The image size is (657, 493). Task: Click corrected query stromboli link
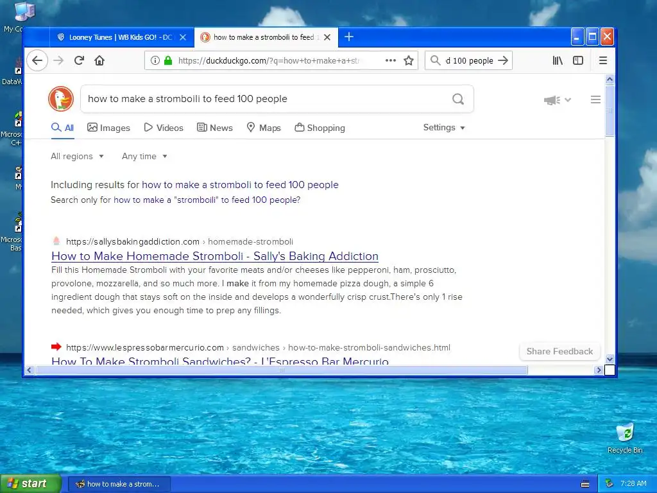240,185
